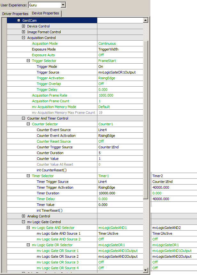
Task: Collapse the Counter Selector node
Action: [x=28, y=124]
